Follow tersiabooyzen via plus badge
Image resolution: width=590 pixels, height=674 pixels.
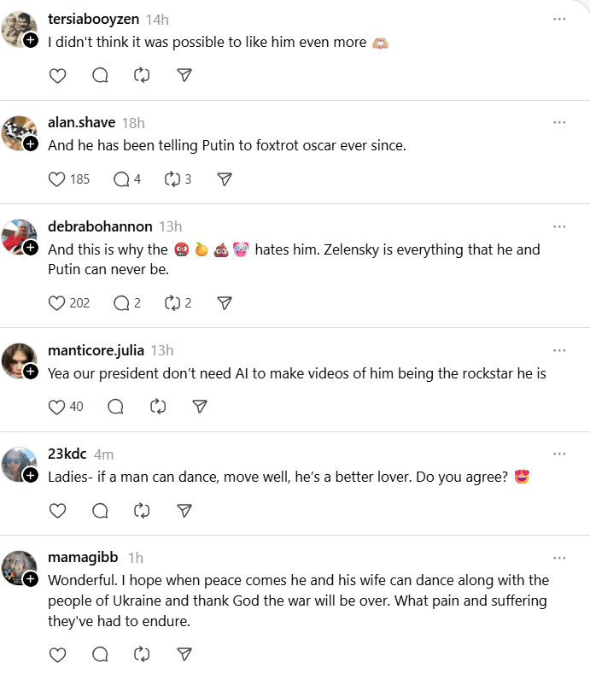click(31, 41)
